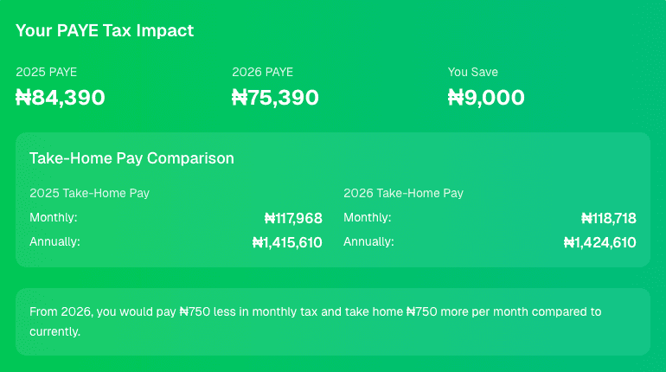Screen dimensions: 666x372
Task: Click the word 'currently.' in the summary
Action: 54,331
